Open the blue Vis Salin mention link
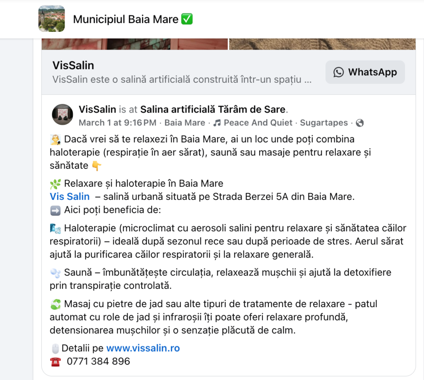This screenshot has width=424, height=380. (x=70, y=197)
